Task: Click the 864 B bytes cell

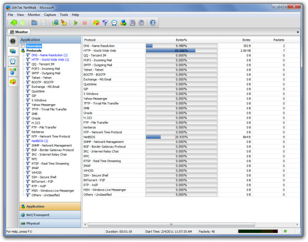Action: (247, 137)
